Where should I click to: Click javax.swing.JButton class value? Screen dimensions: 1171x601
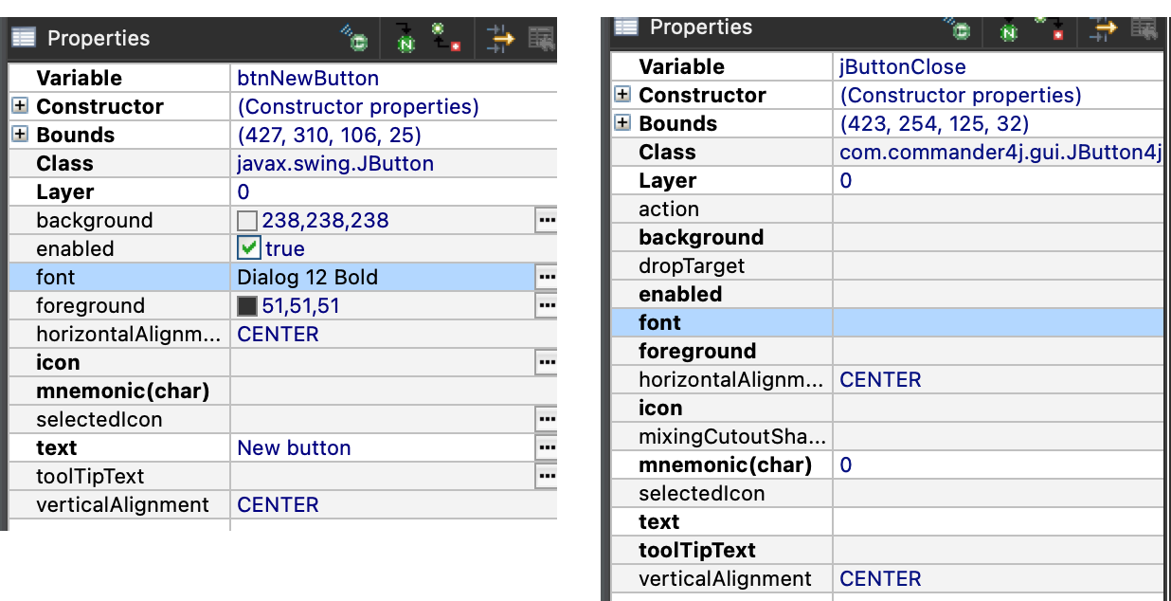335,163
